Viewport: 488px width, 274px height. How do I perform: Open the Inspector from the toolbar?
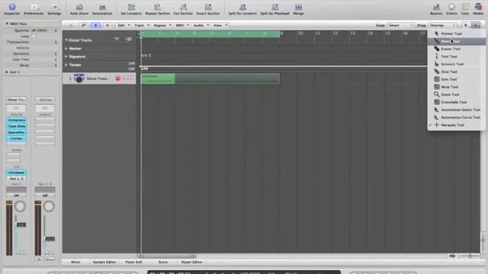click(x=12, y=8)
